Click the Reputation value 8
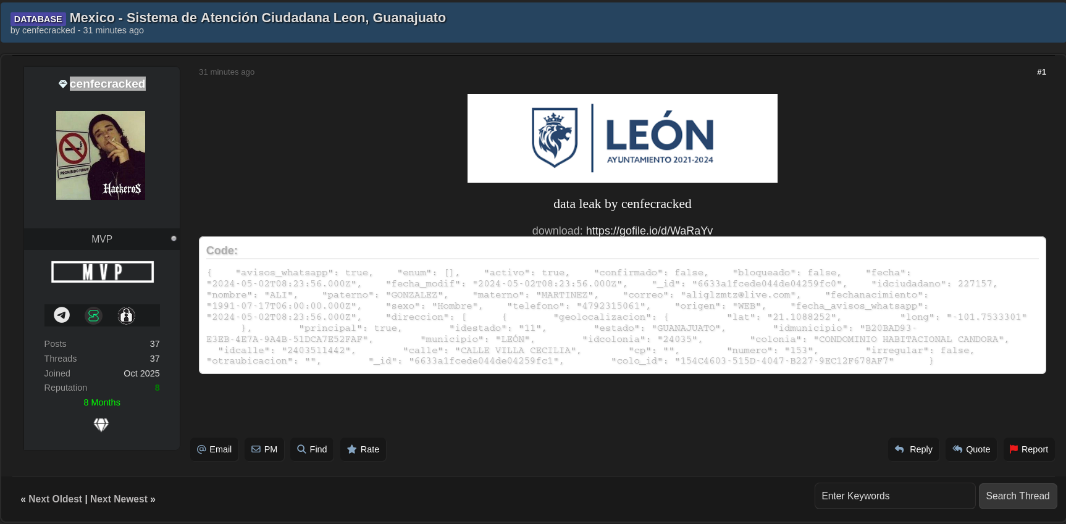This screenshot has width=1066, height=524. coord(157,388)
